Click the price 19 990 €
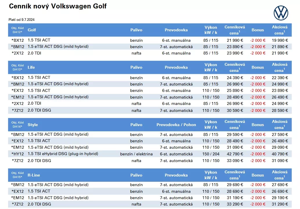 (280, 40)
